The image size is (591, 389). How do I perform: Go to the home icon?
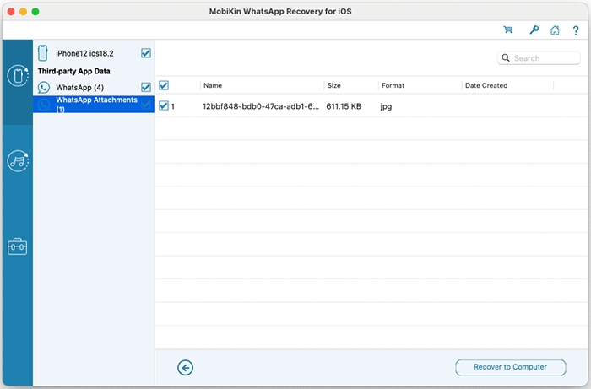click(555, 30)
